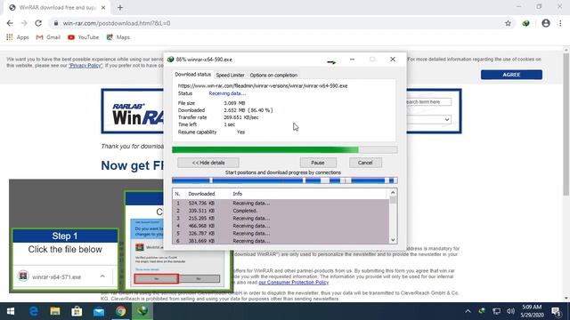
Task: Click the IDM system tray icon
Action: (x=482, y=311)
